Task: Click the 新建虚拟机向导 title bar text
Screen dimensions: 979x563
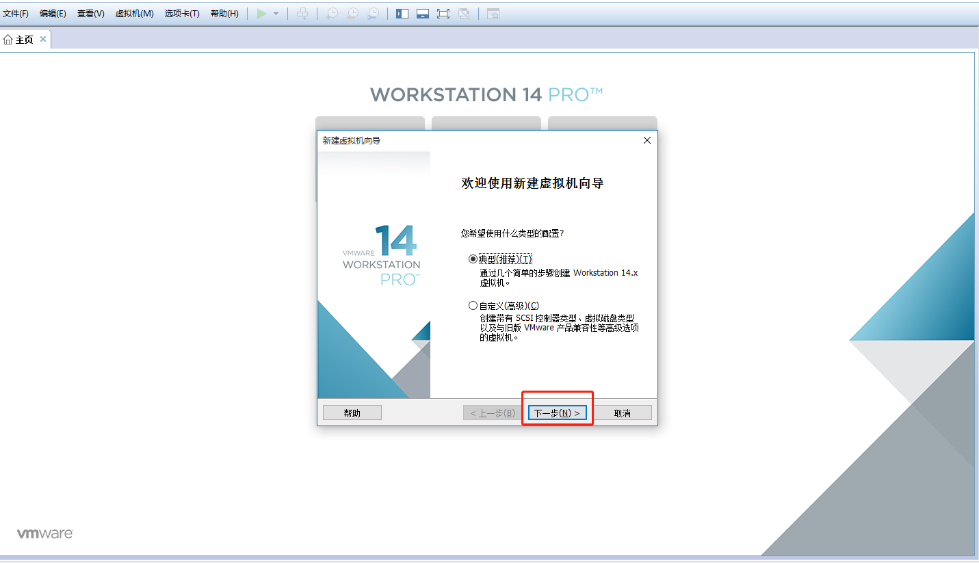Action: 351,140
